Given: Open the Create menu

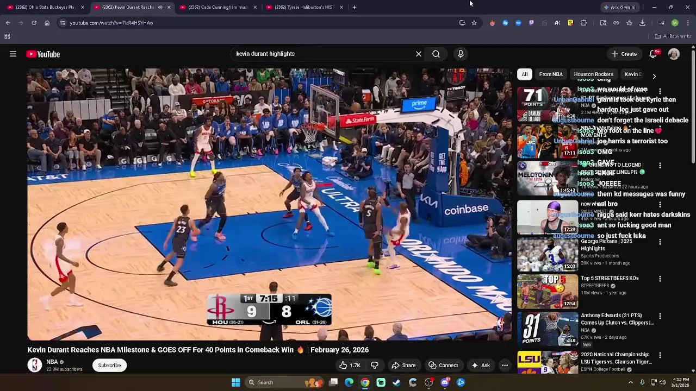Looking at the screenshot, I should [x=624, y=54].
